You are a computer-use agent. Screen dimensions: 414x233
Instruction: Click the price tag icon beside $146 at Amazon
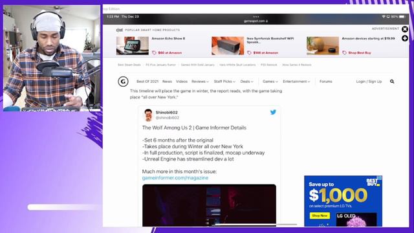249,53
